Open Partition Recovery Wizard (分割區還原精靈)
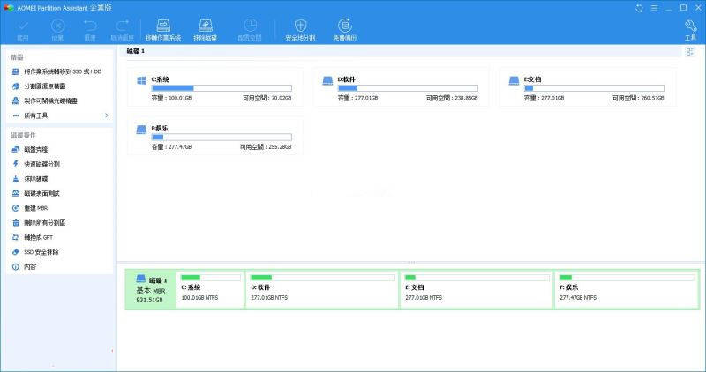Screen dimensions: 706x372 [x=39, y=86]
